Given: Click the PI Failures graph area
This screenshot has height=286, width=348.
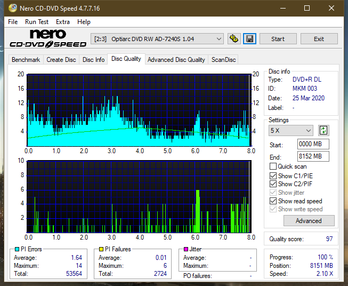Looking at the screenshot, I should pyautogui.click(x=139, y=196).
